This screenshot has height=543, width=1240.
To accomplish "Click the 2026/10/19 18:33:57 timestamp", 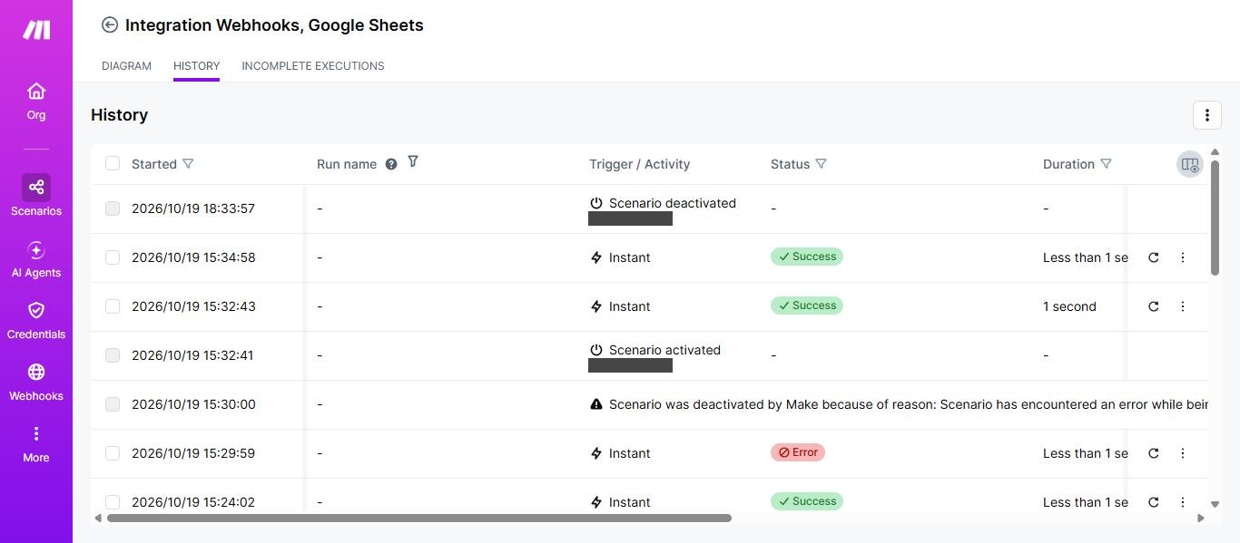I will [193, 208].
